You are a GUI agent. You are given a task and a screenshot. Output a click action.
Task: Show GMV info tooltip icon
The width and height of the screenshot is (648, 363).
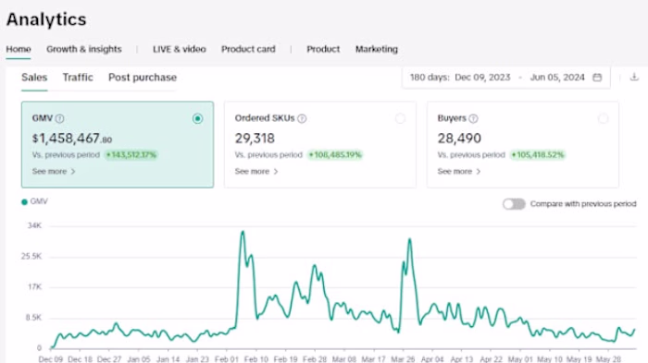[59, 118]
